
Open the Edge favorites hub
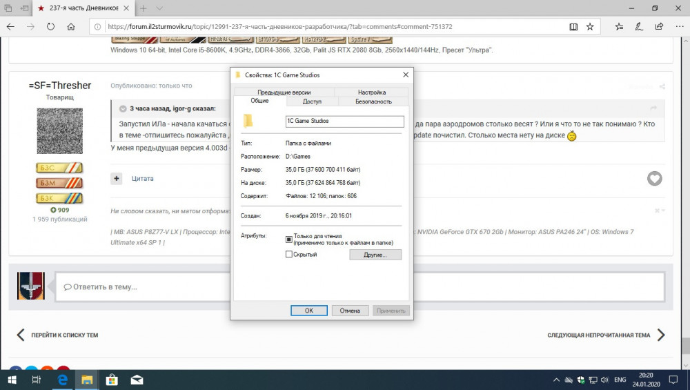pos(619,27)
